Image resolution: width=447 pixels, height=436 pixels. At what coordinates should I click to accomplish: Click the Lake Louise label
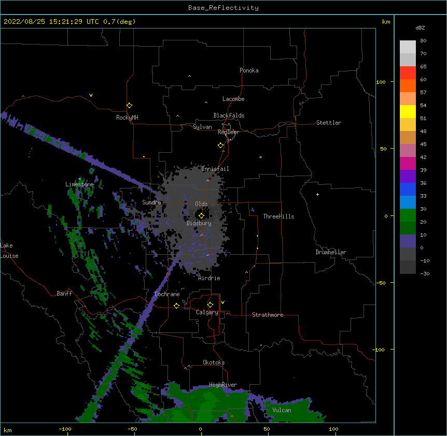(x=9, y=251)
